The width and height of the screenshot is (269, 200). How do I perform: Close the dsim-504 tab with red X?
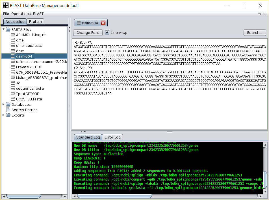pos(103,23)
